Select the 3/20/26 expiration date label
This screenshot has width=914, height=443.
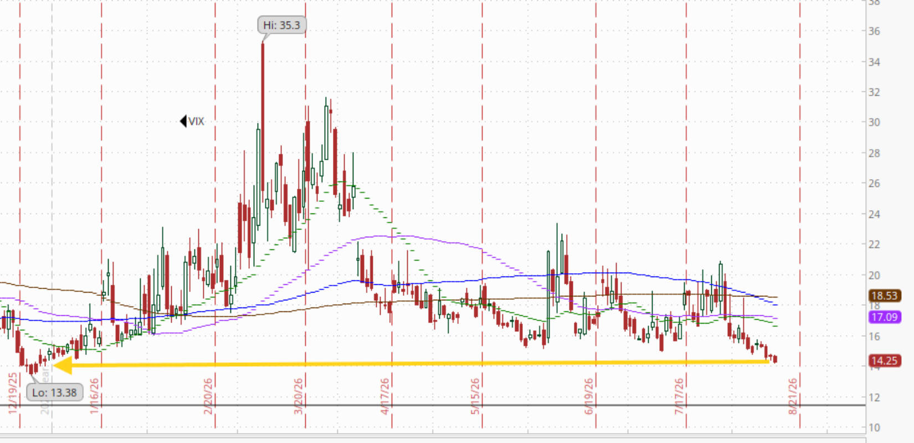(x=299, y=395)
